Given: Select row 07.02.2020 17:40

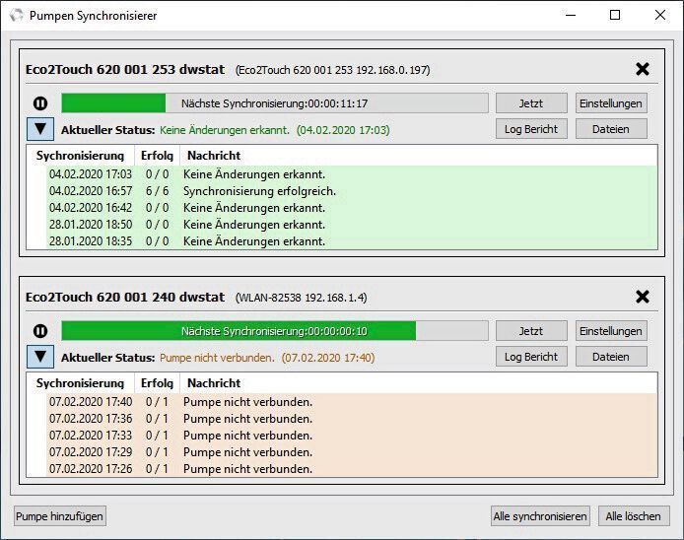Looking at the screenshot, I should (352, 402).
